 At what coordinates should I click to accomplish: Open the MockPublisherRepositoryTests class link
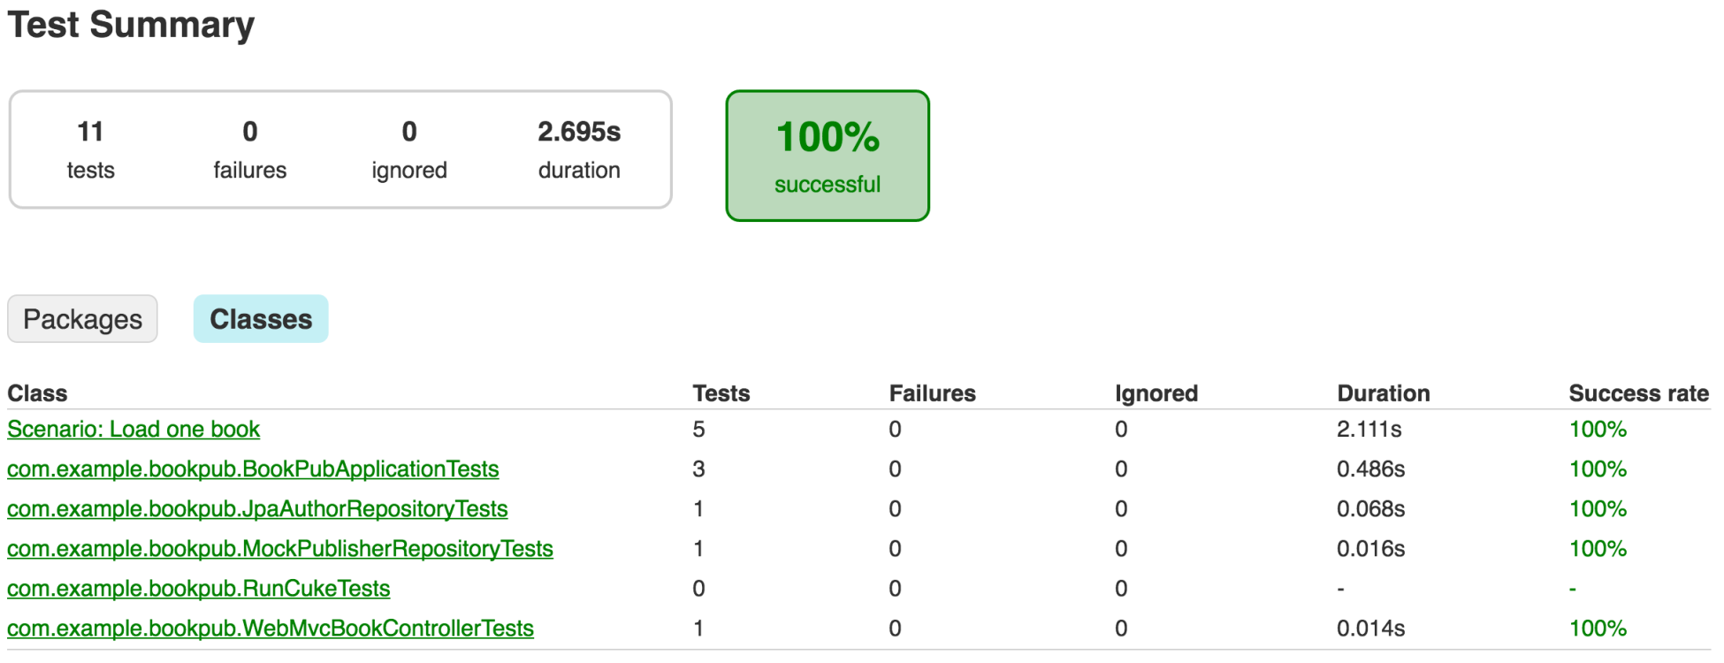pos(280,549)
